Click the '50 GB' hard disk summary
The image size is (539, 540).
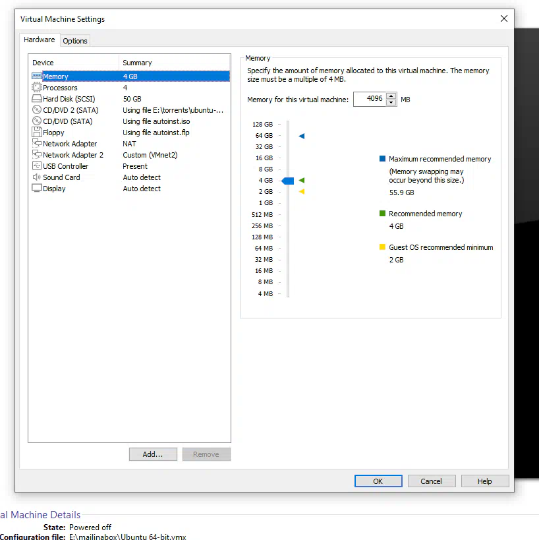tap(132, 99)
